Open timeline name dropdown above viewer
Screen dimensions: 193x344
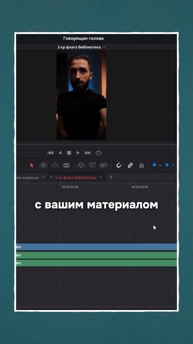pos(104,47)
